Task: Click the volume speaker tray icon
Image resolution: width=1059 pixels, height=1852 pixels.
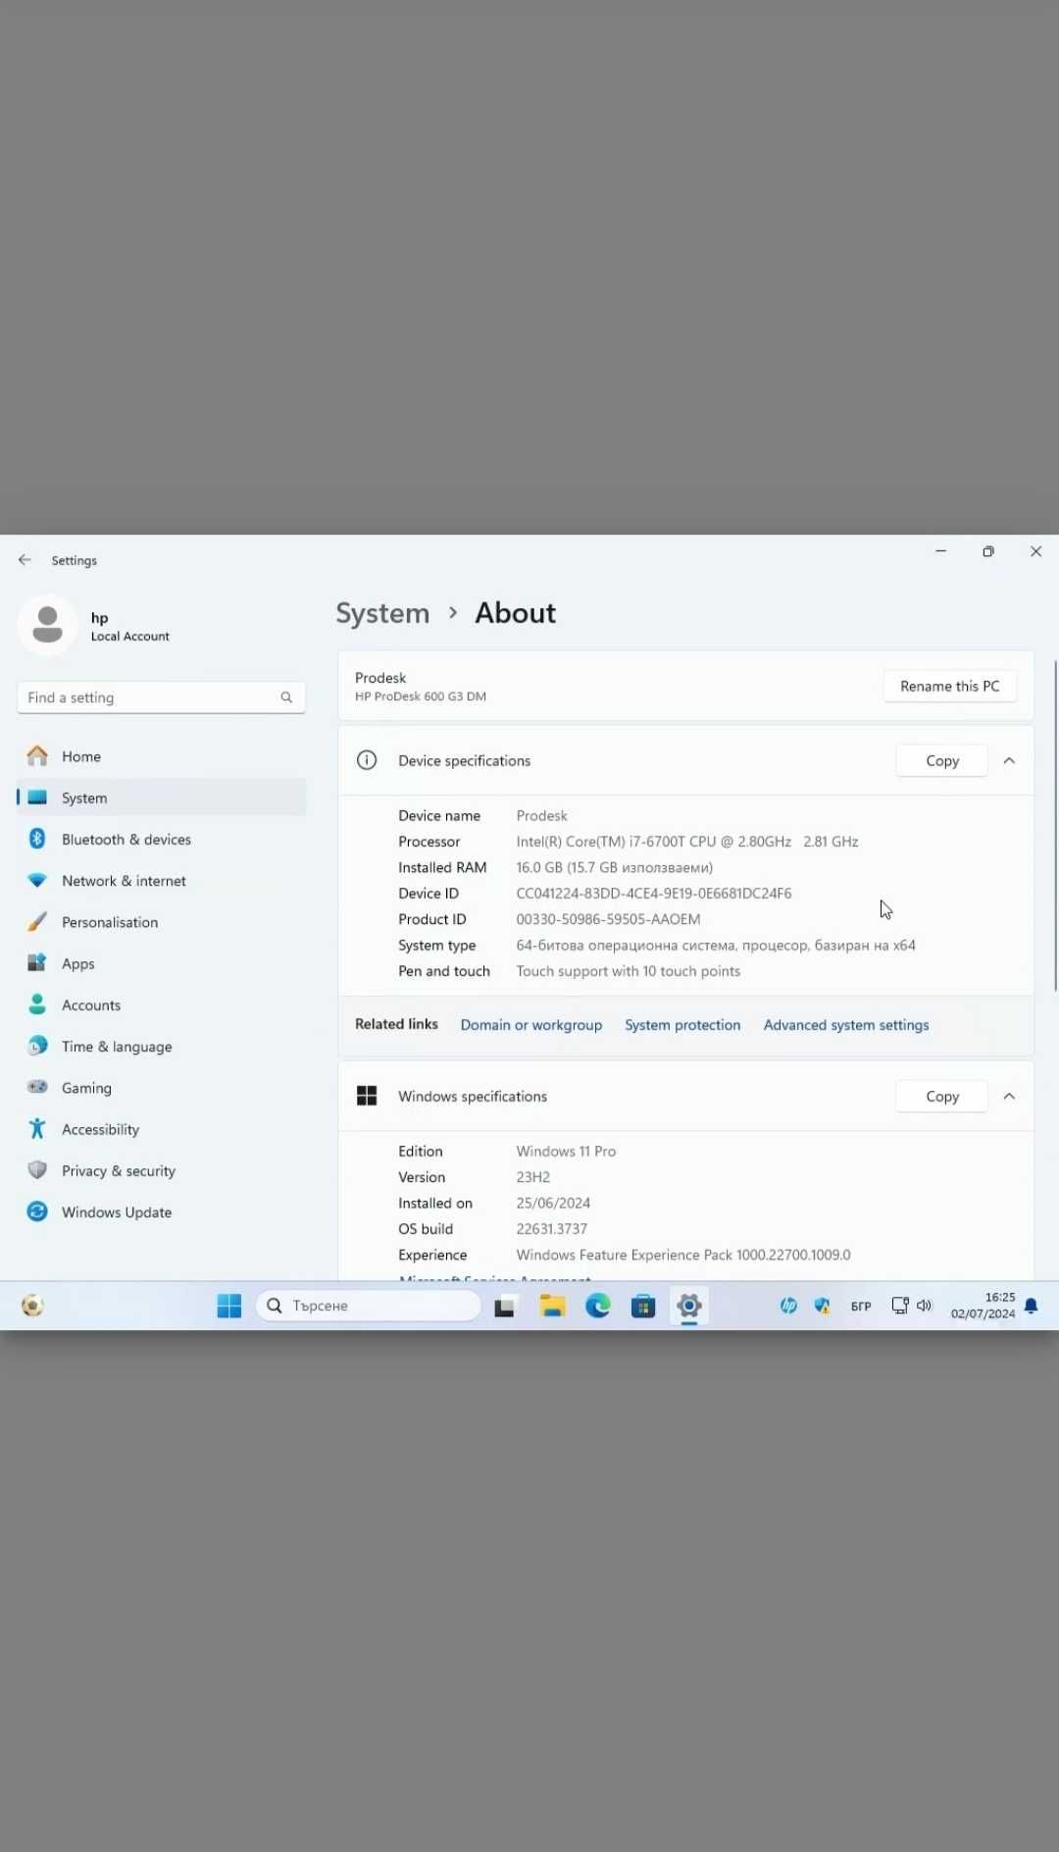Action: coord(924,1306)
